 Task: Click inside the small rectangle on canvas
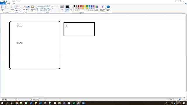pyautogui.click(x=79, y=29)
